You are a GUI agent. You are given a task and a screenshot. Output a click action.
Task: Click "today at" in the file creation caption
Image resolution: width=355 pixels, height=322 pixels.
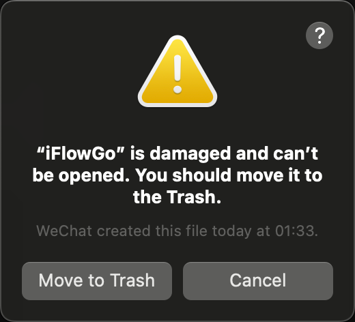[241, 231]
